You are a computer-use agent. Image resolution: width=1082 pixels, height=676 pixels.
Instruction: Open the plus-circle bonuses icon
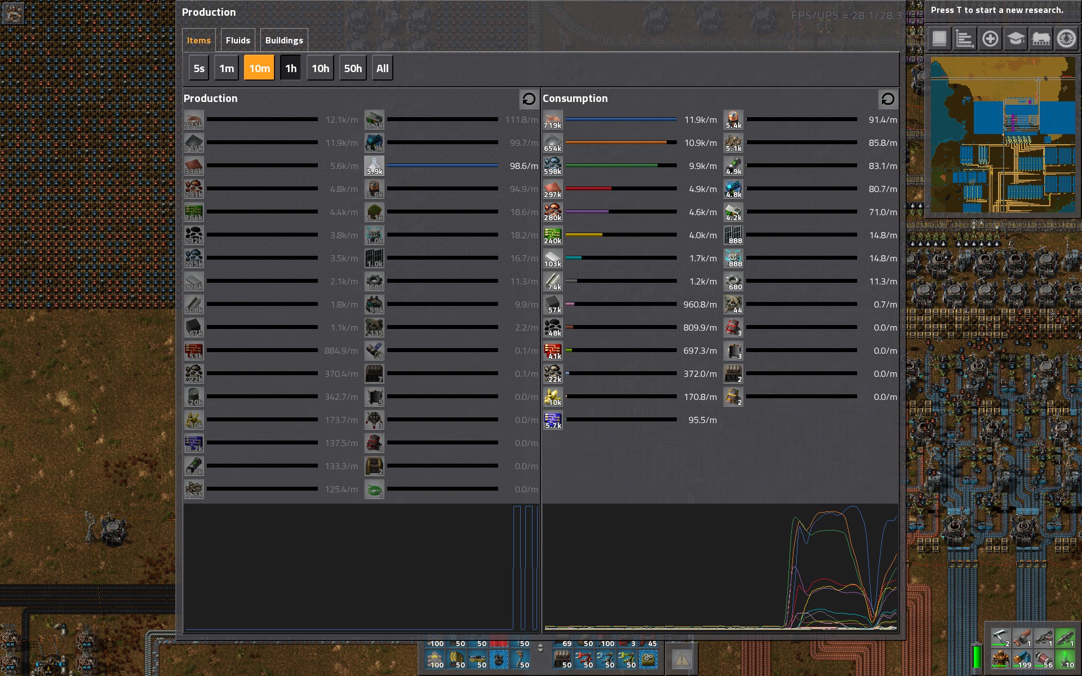pyautogui.click(x=990, y=39)
